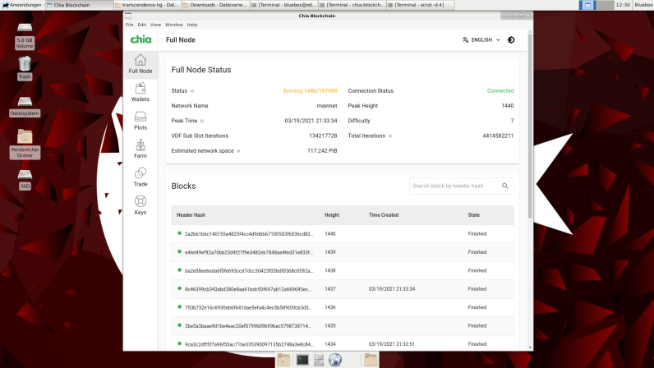Click the workspace switcher in top panel
This screenshot has height=368, width=654.
596,5
